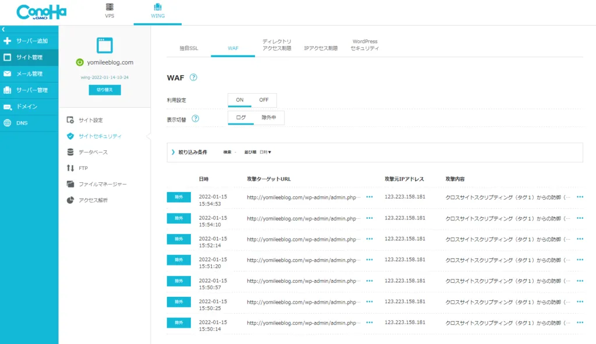596x344 pixels.
Task: Click the サイト設定 gear icon
Action: (x=70, y=120)
